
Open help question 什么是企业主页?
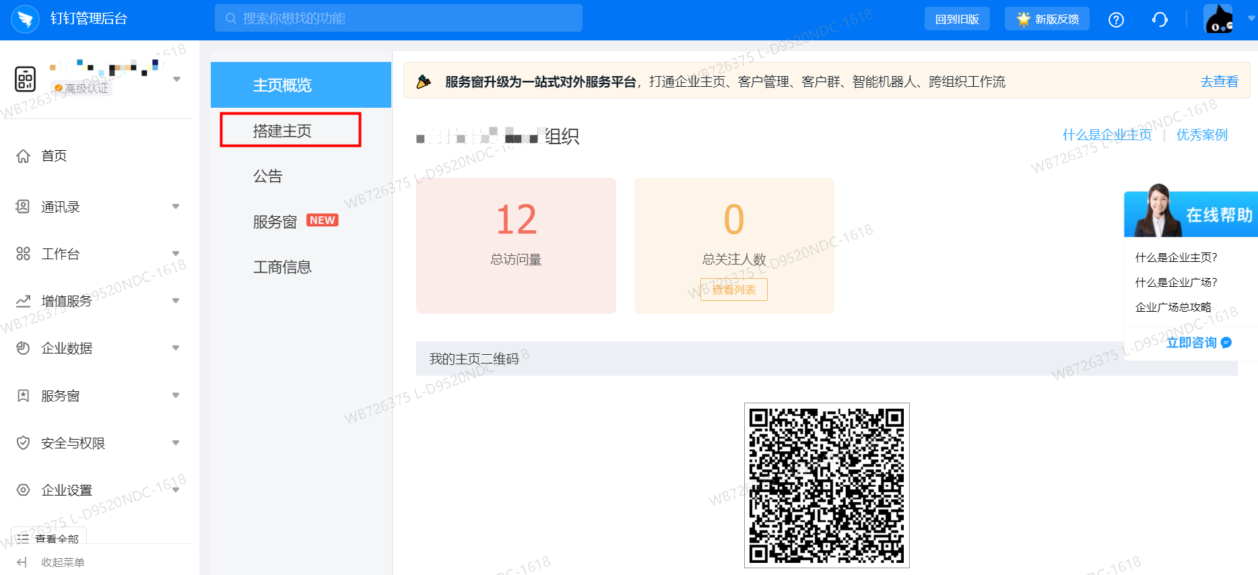click(x=1176, y=257)
